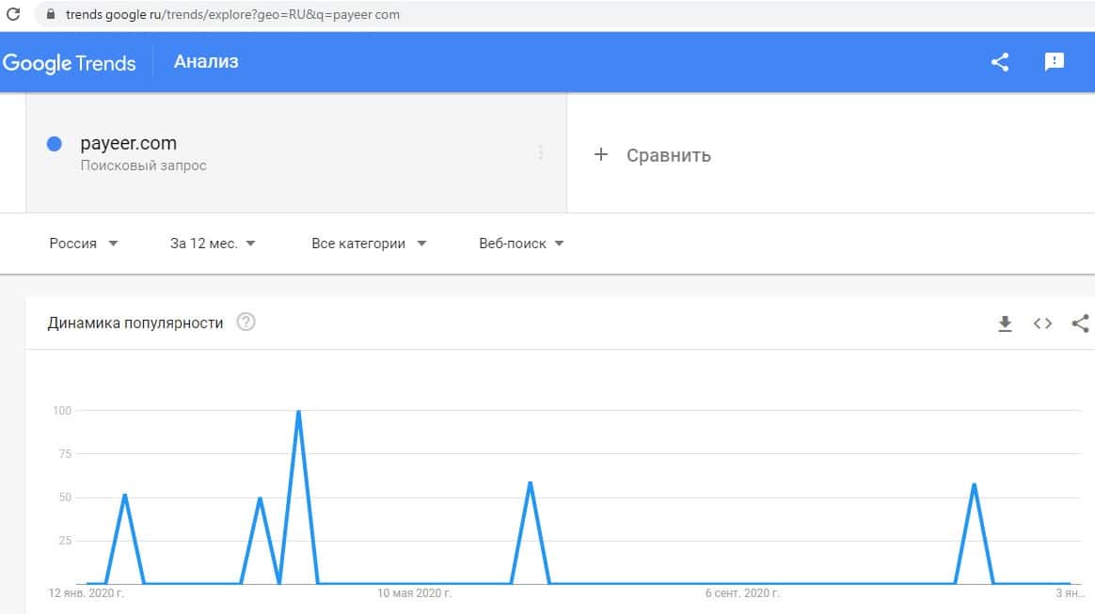This screenshot has height=614, width=1095.
Task: Click Сравнить to add a comparison term
Action: (653, 155)
